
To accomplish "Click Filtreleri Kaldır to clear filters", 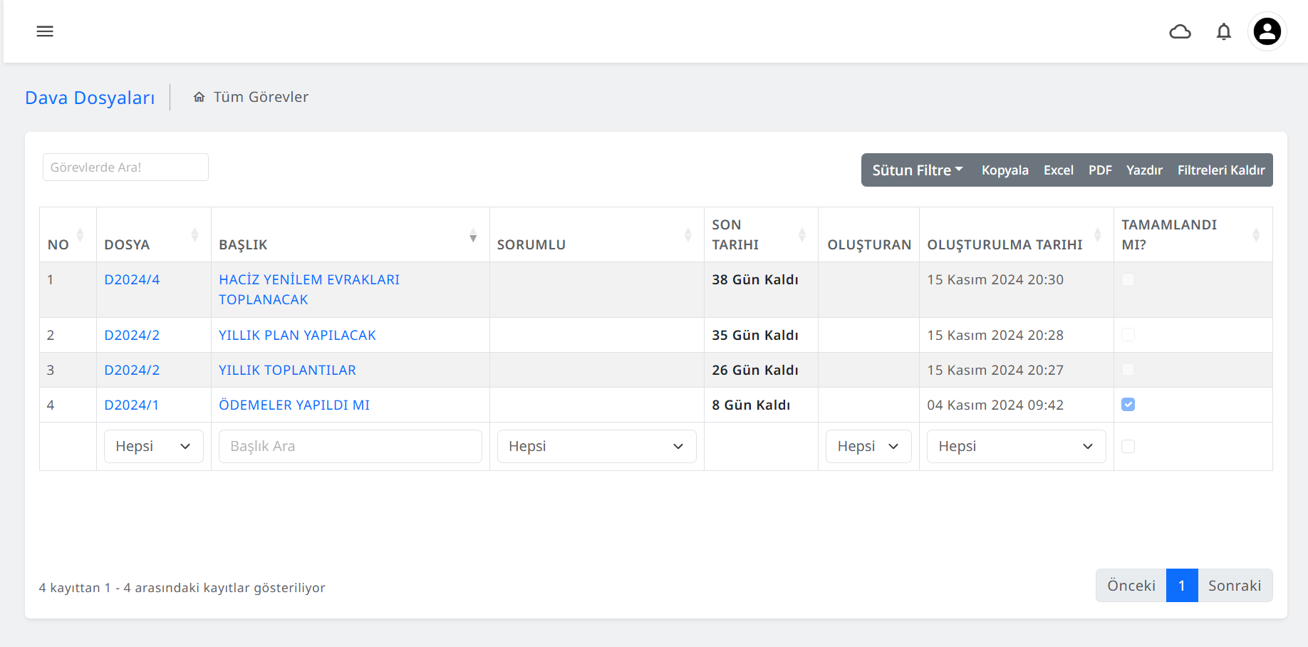I will click(x=1220, y=170).
